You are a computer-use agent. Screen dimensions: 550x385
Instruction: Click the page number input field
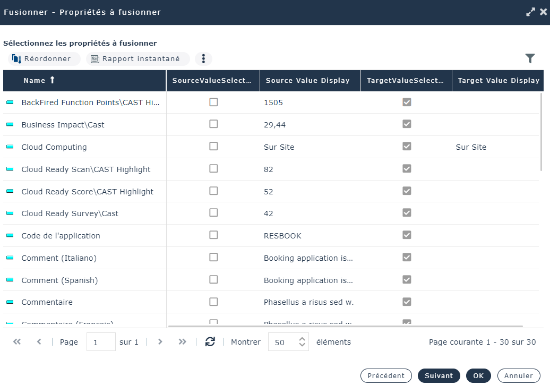click(101, 342)
